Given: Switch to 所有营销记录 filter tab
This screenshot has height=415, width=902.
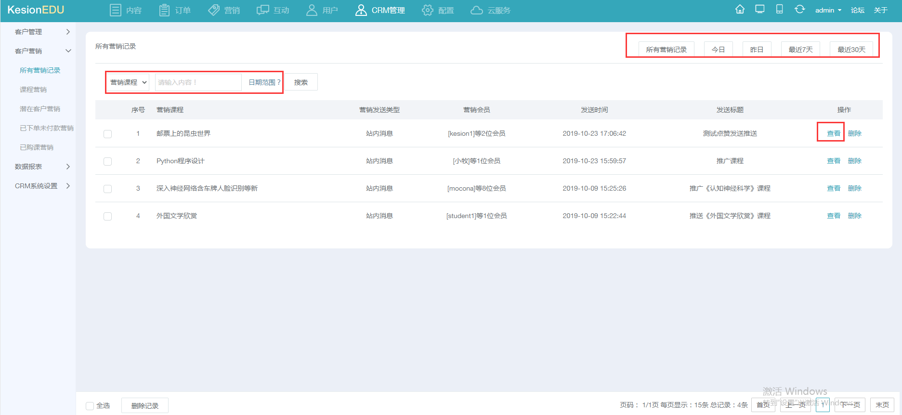Looking at the screenshot, I should point(667,50).
